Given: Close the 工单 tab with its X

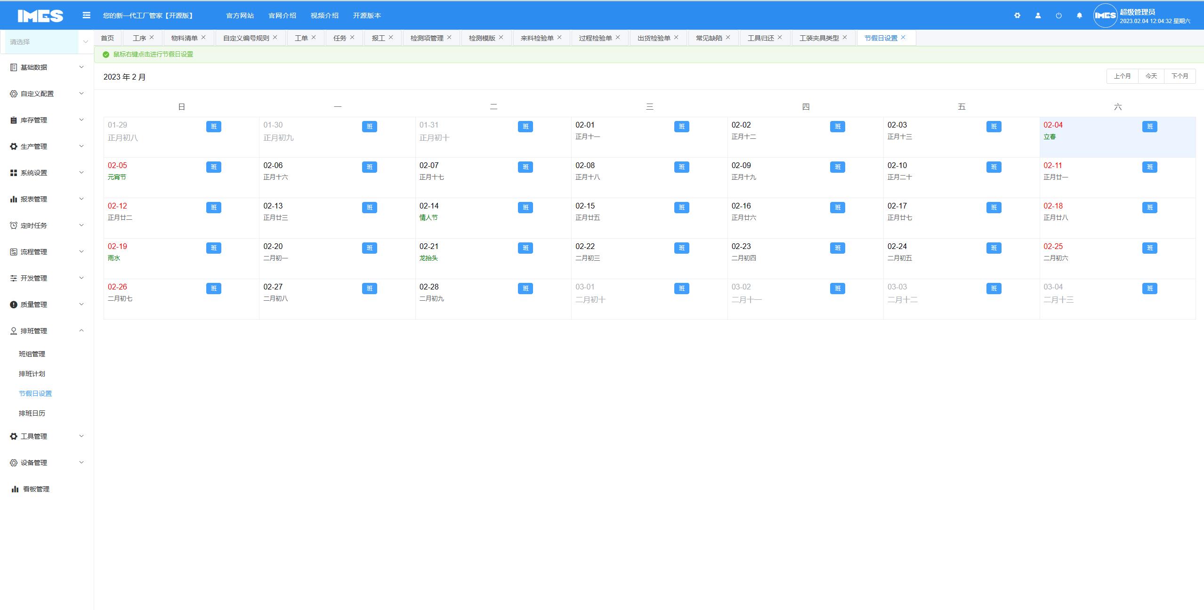Looking at the screenshot, I should pos(314,37).
